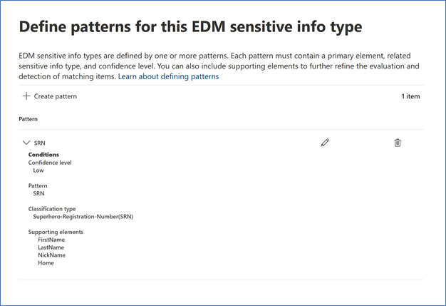Click the Classification type label
This screenshot has width=446, height=306.
pos(52,209)
